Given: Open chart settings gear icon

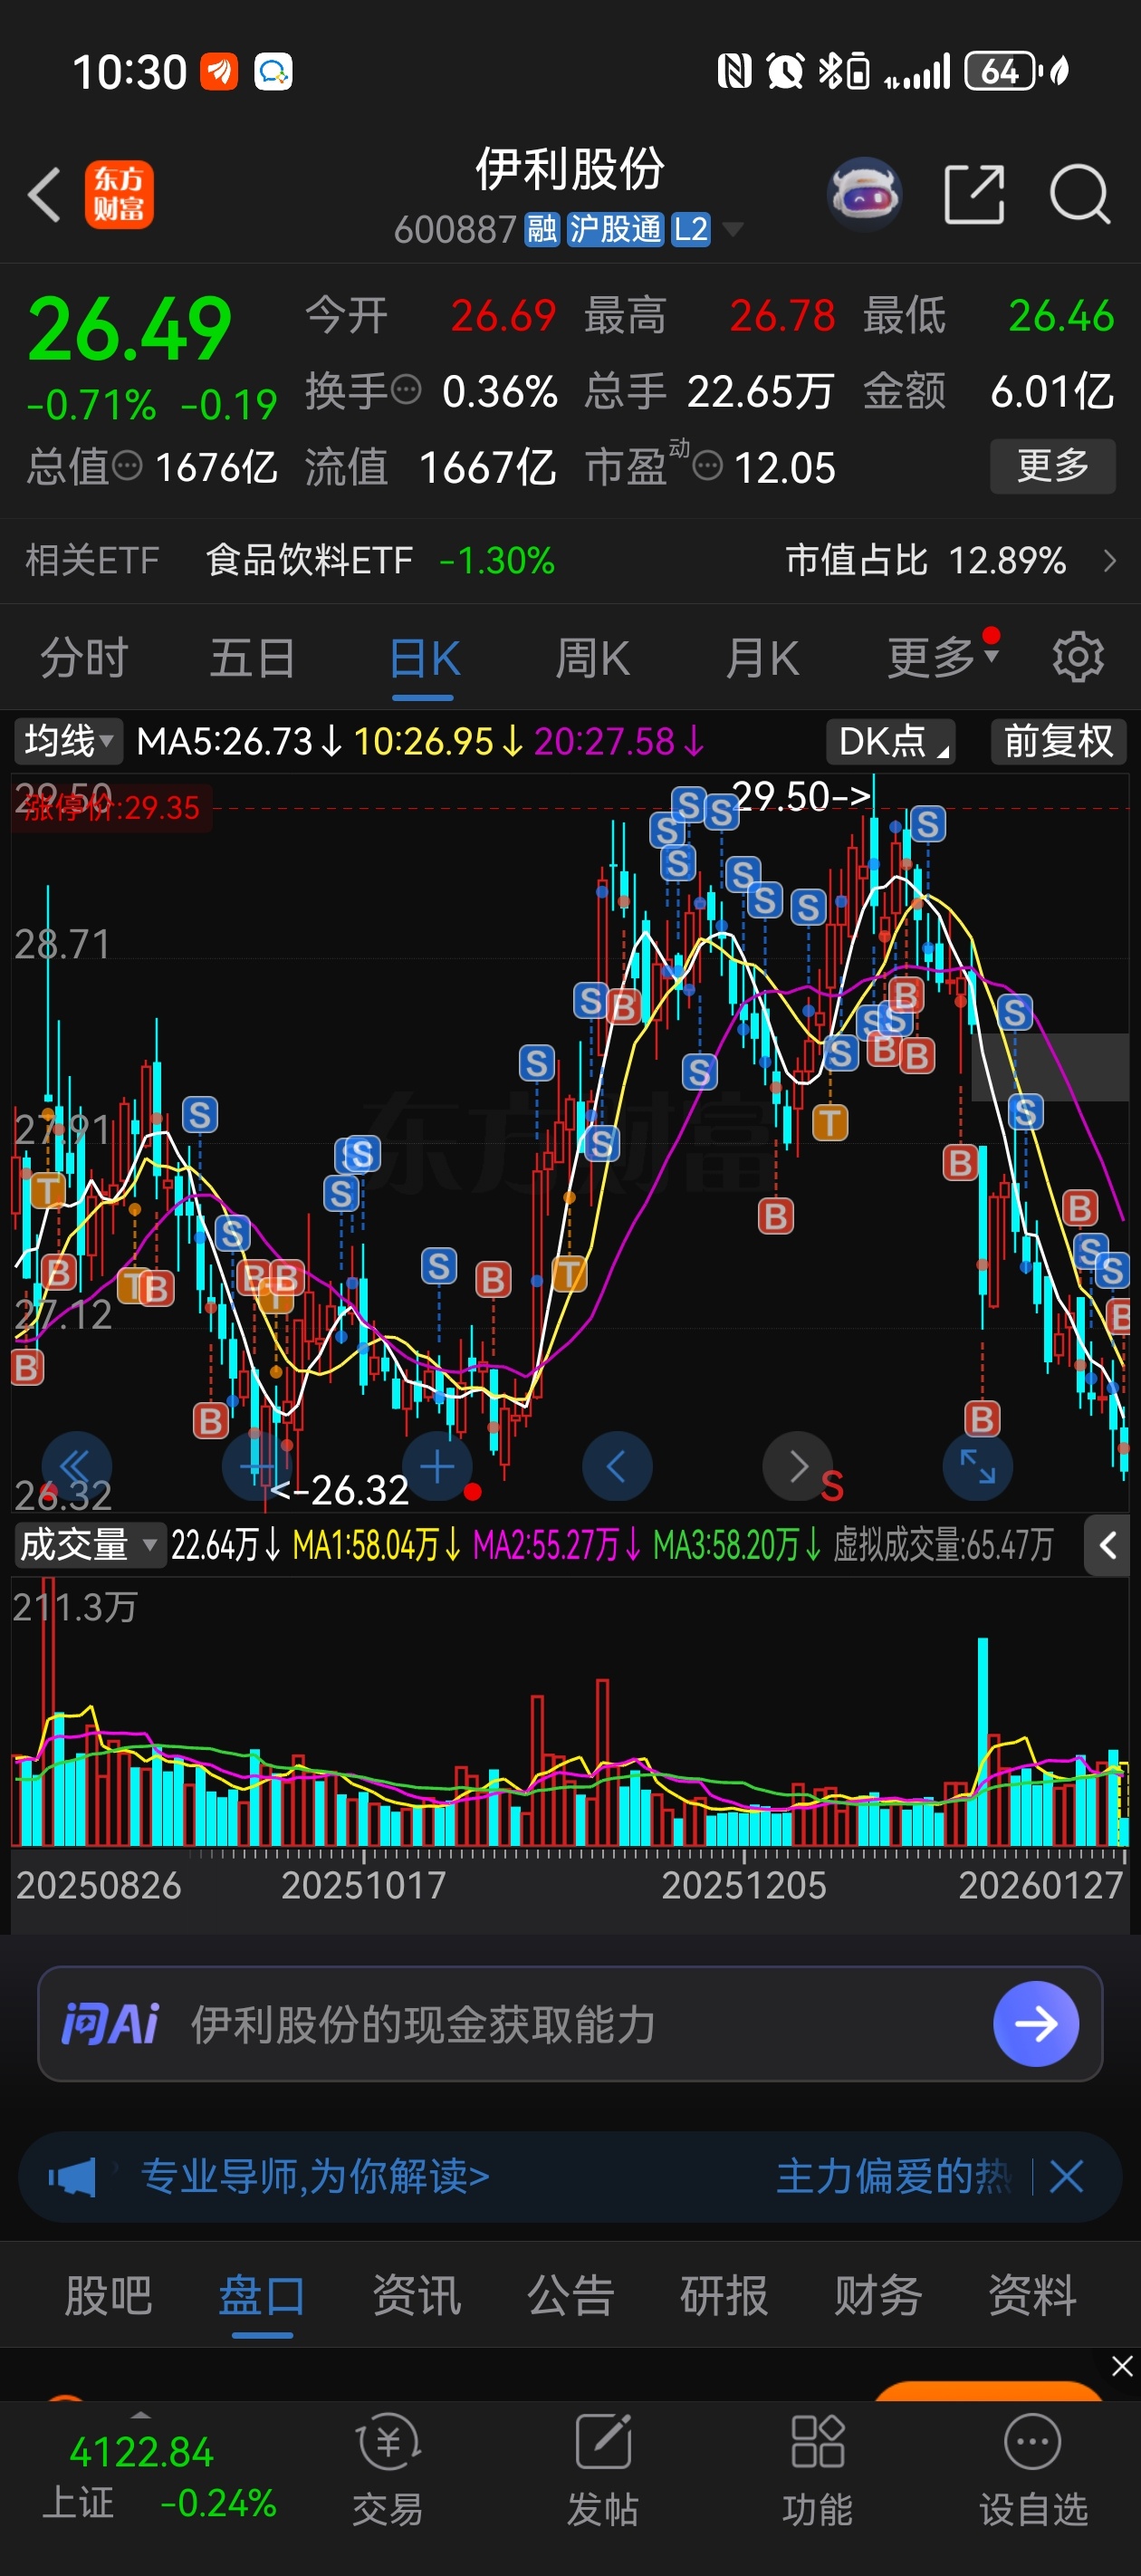Looking at the screenshot, I should [x=1078, y=657].
